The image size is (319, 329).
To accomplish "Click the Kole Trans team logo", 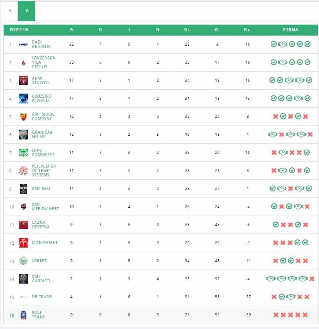I will point(23,315).
